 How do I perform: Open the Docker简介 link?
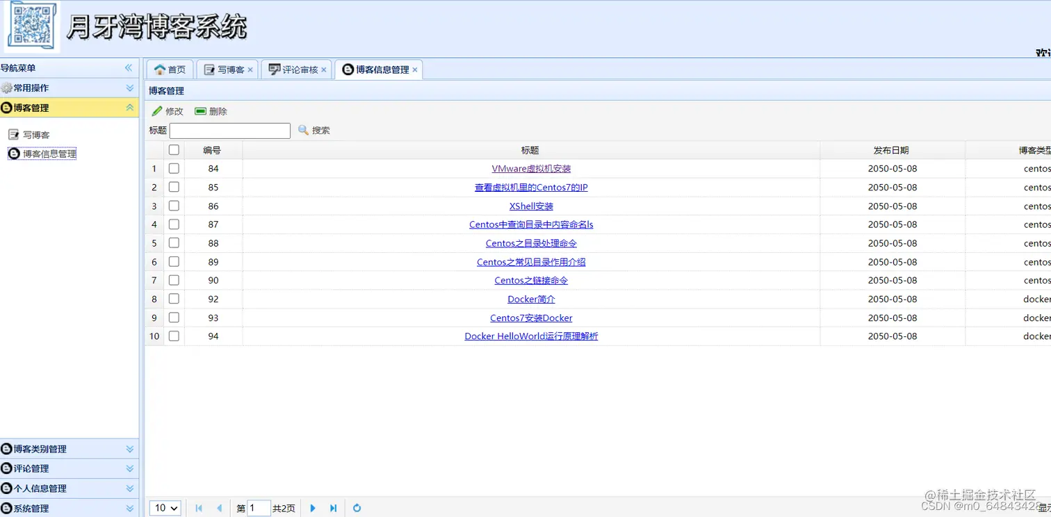point(531,299)
